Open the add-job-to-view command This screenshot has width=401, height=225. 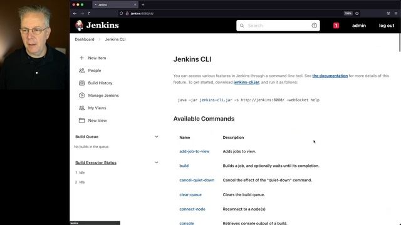coord(194,151)
